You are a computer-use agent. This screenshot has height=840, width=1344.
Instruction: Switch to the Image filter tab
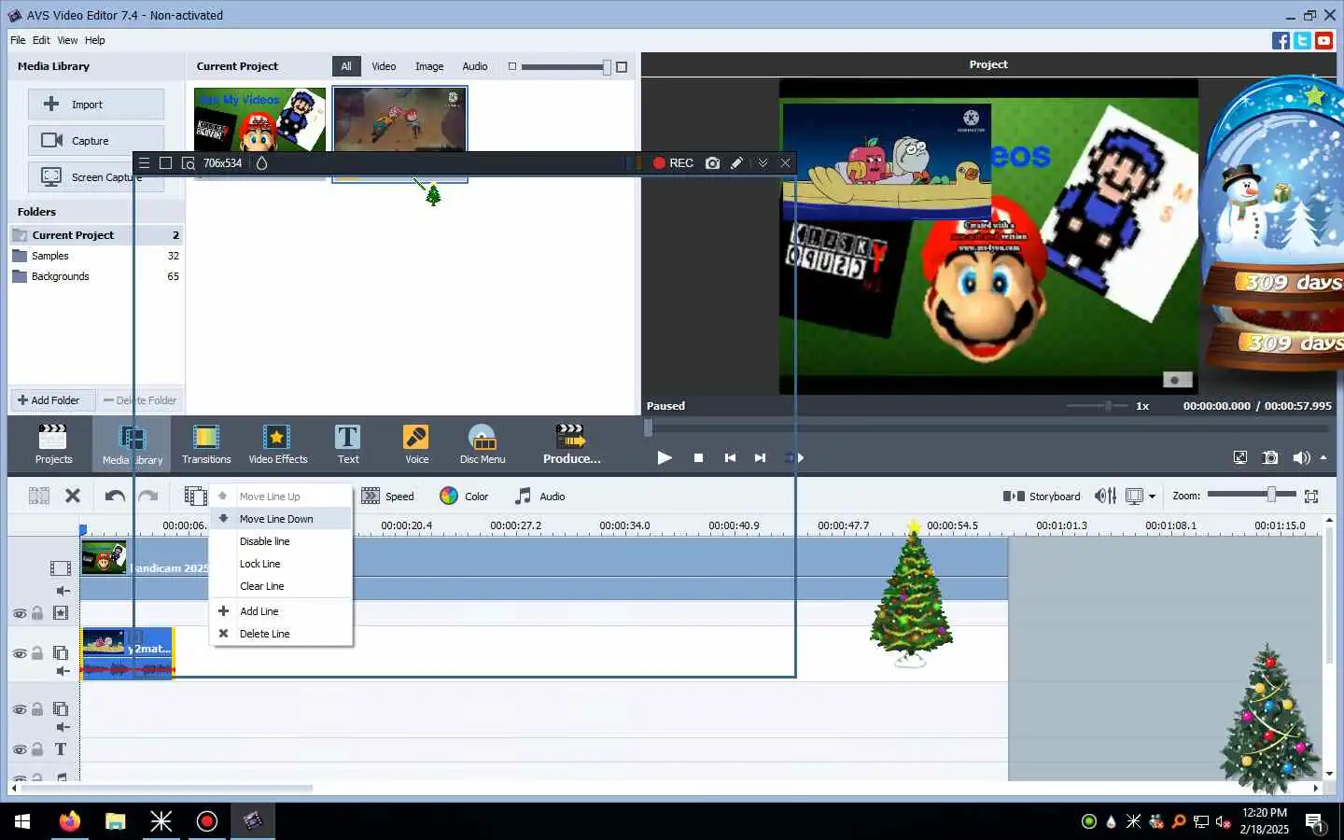[x=428, y=66]
